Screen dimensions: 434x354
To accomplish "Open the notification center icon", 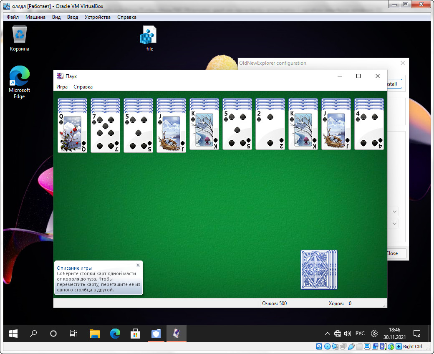I will point(416,334).
